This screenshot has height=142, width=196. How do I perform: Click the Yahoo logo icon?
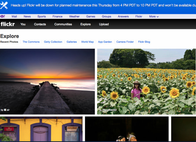2,16
